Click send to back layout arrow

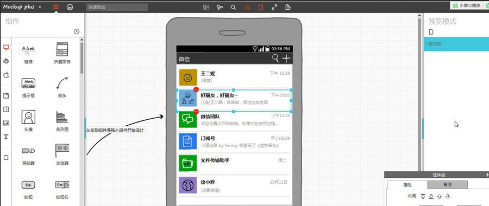[x=431, y=196]
